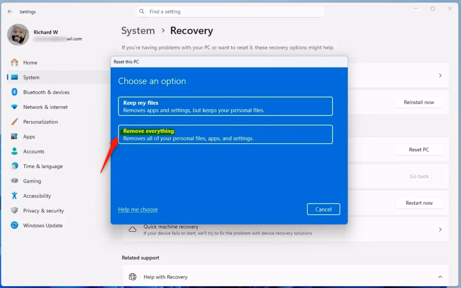The width and height of the screenshot is (461, 288).
Task: Open Bluetooth & devices settings
Action: click(46, 92)
